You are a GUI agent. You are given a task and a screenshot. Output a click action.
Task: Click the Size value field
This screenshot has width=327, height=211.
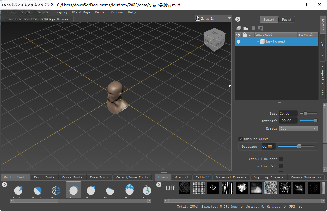pyautogui.click(x=288, y=113)
